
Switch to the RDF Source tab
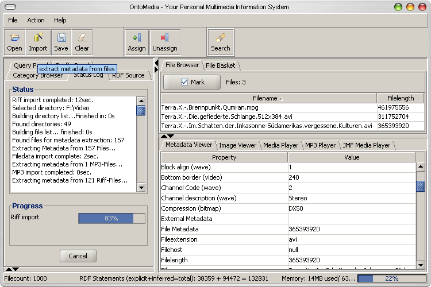click(x=128, y=76)
